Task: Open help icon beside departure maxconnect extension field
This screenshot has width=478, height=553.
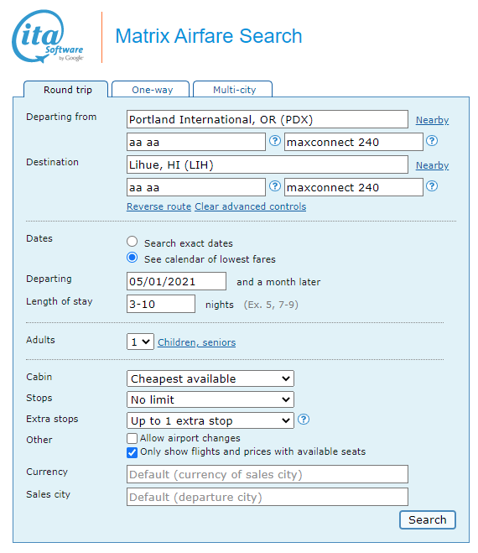Action: click(x=432, y=141)
